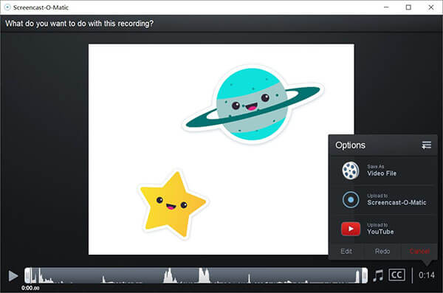Click the left trim handle of timeline
The width and height of the screenshot is (443, 293).
pos(27,275)
